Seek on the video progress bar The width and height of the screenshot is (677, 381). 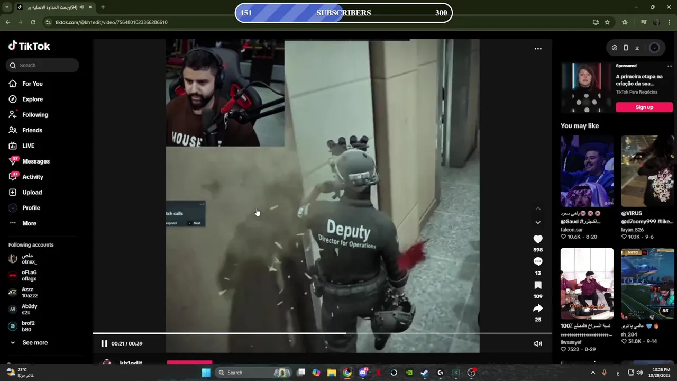click(323, 333)
